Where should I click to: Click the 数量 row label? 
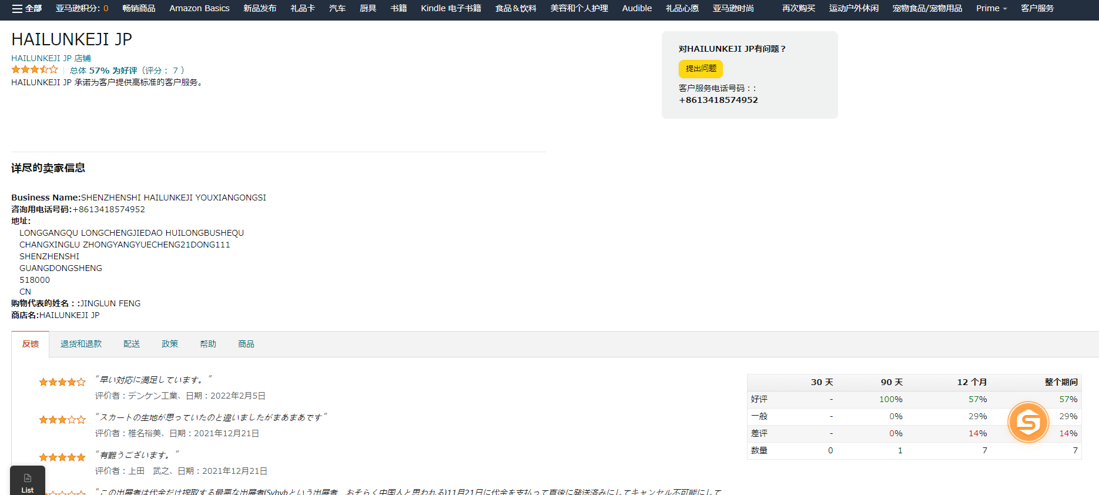[759, 450]
